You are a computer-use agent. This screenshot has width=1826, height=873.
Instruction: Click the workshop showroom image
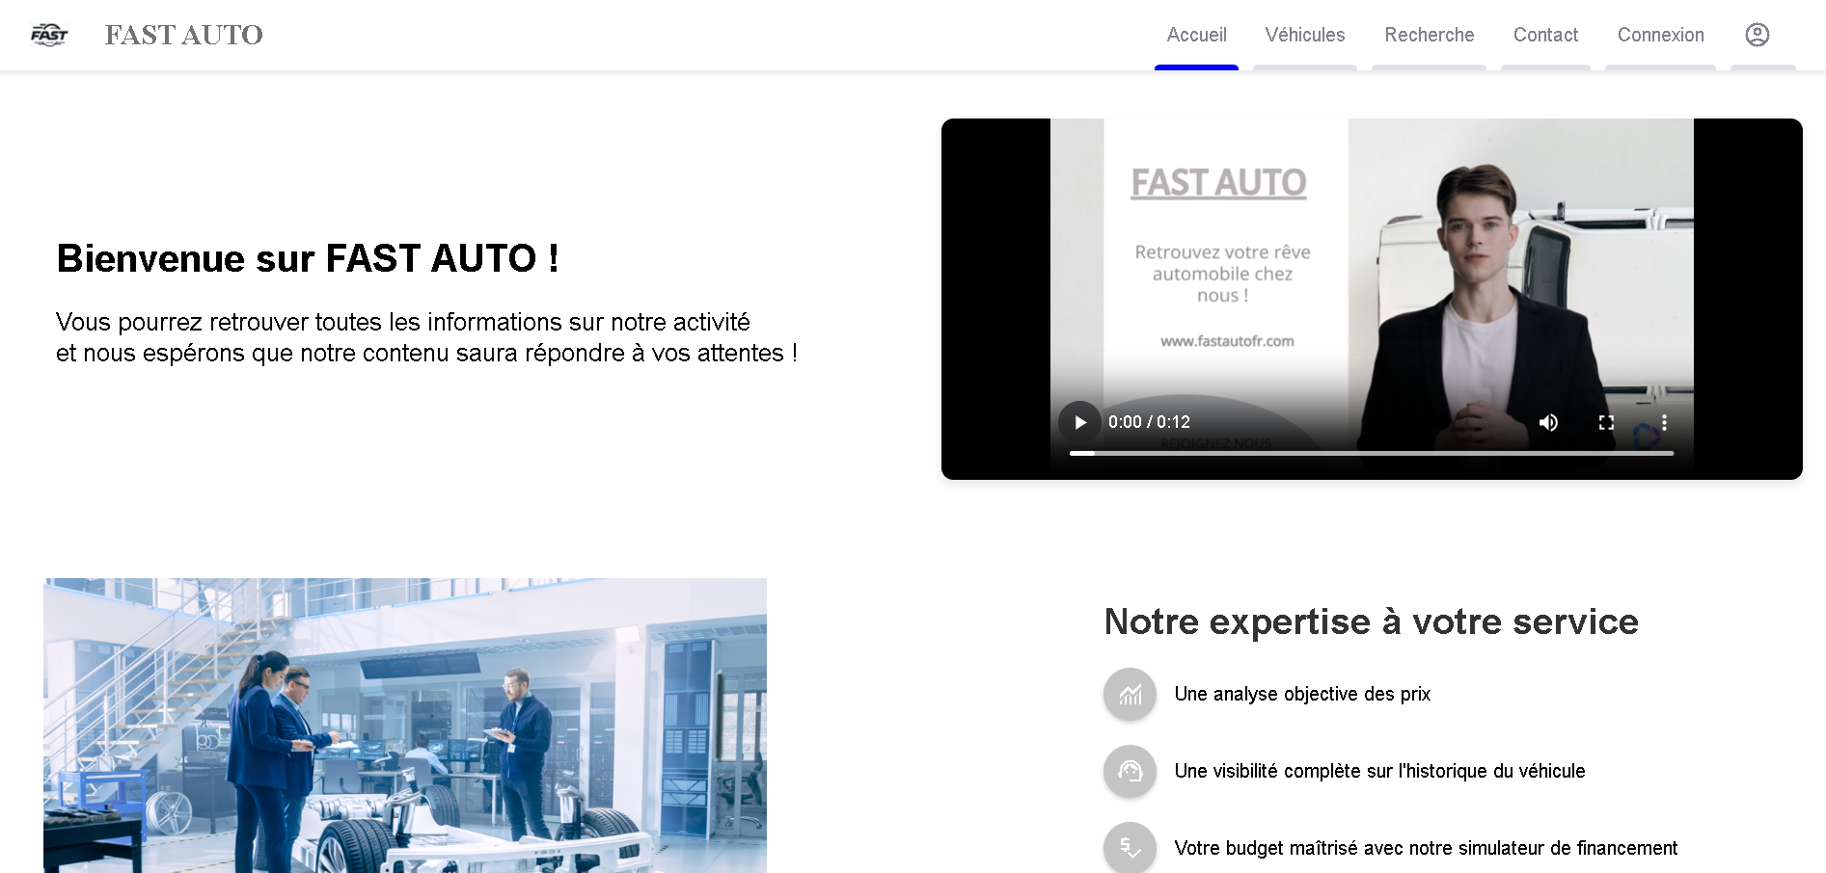[x=405, y=726]
